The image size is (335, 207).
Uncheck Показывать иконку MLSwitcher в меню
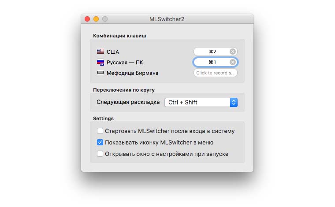tap(100, 142)
